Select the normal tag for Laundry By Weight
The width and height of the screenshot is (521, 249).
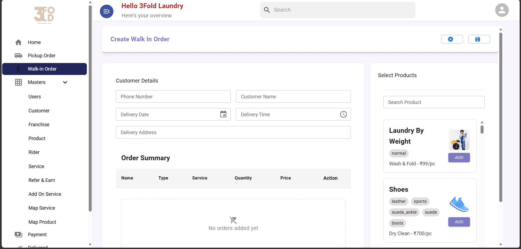399,153
